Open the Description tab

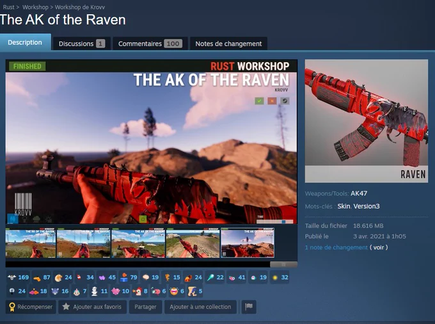pyautogui.click(x=25, y=42)
